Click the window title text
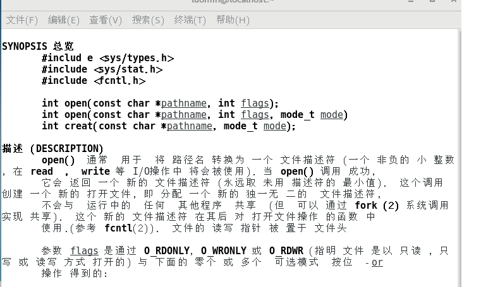This screenshot has height=287, width=481. click(232, 1)
